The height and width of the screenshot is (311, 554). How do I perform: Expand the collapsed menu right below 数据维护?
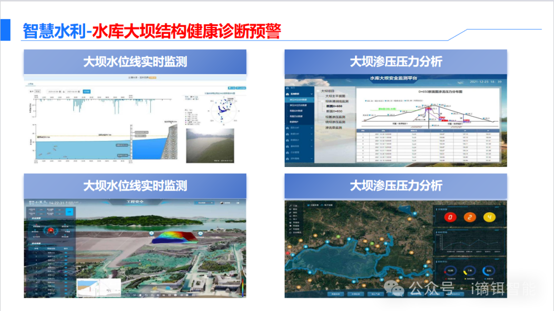click(x=299, y=128)
